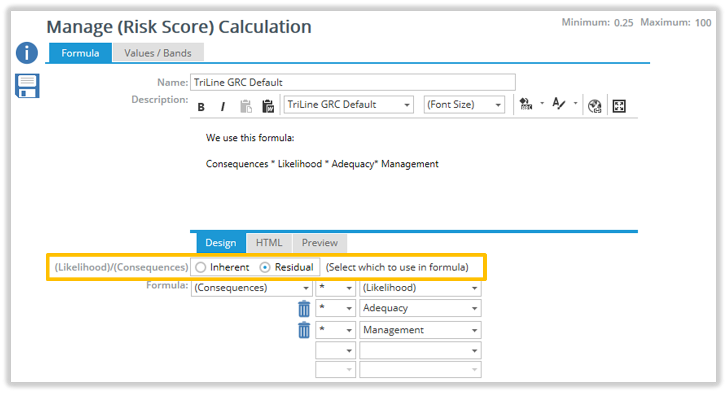
Task: Delete the Management formula row
Action: [304, 330]
